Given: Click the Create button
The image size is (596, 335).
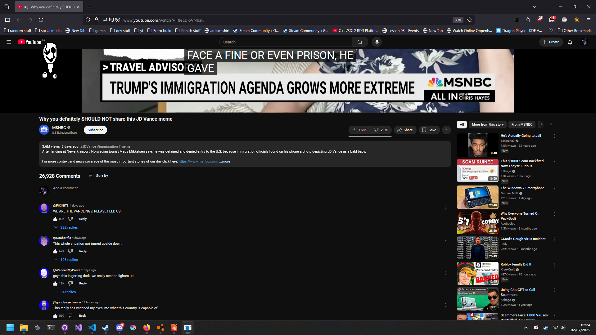Looking at the screenshot, I should (x=551, y=42).
